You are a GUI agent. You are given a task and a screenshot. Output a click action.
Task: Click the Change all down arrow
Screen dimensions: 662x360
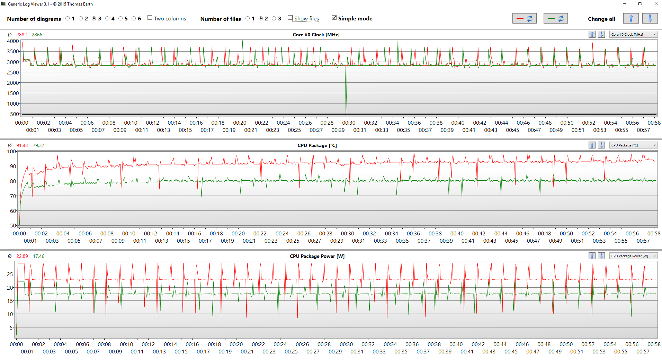click(650, 19)
